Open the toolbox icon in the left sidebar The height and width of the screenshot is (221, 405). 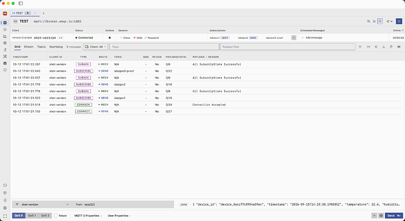5,63
